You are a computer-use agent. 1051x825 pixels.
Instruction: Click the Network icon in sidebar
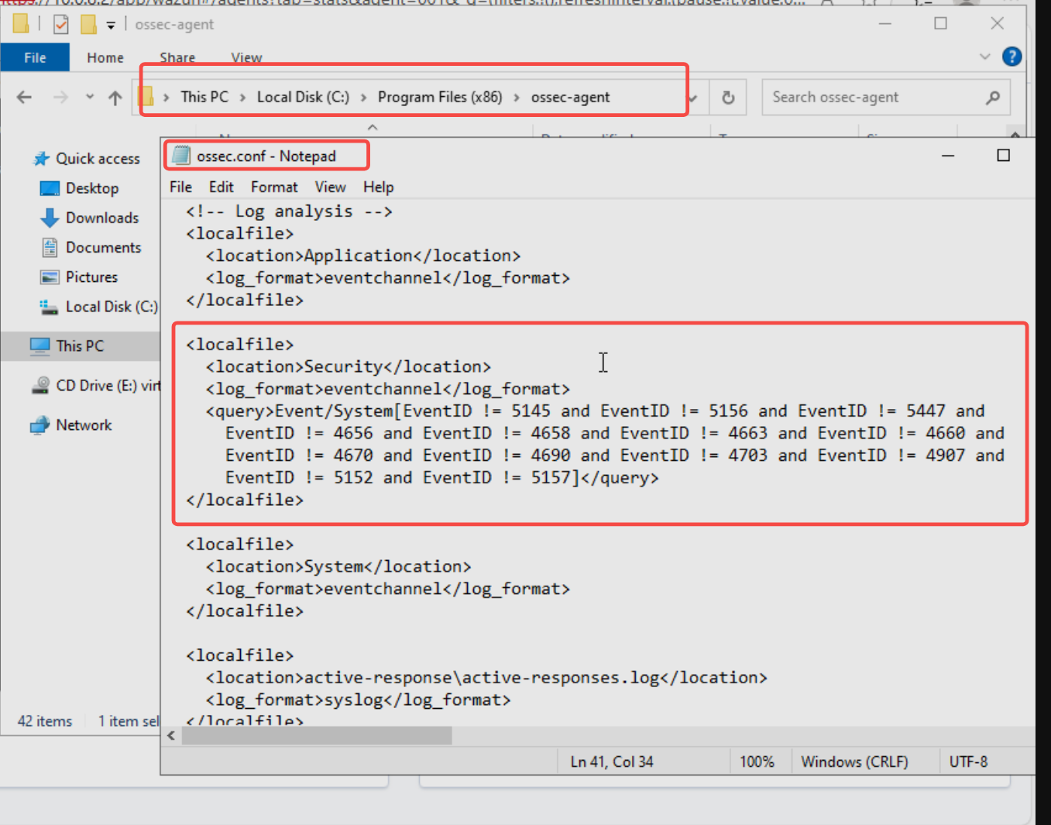39,425
